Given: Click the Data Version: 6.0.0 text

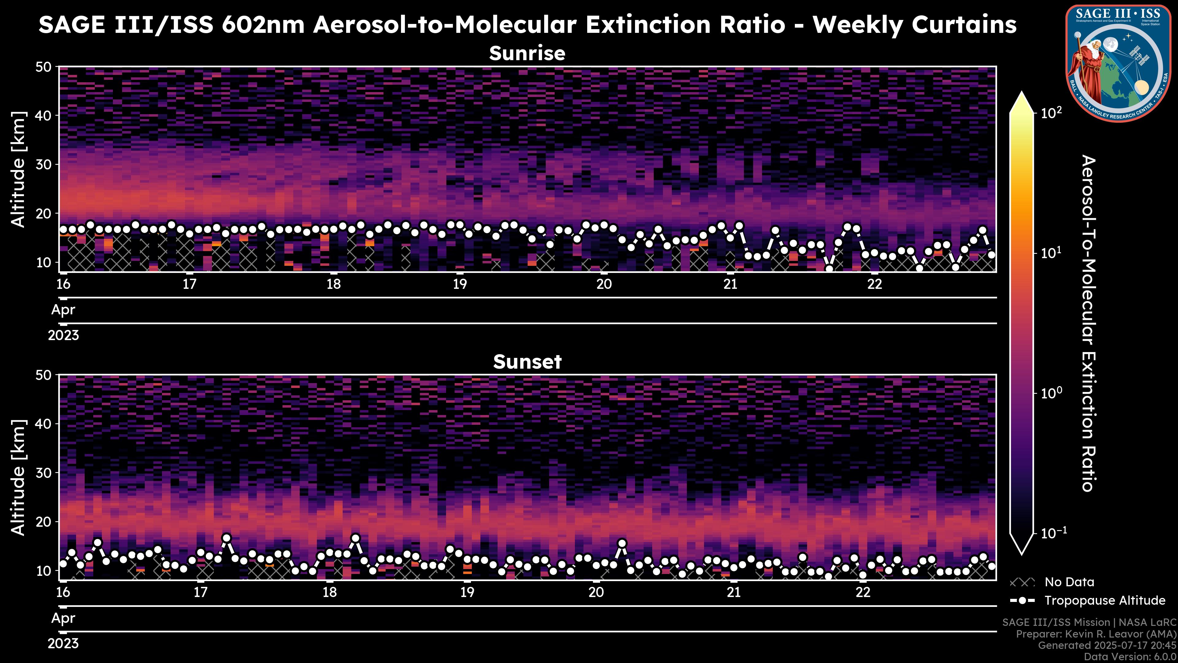Looking at the screenshot, I should click(x=1130, y=657).
